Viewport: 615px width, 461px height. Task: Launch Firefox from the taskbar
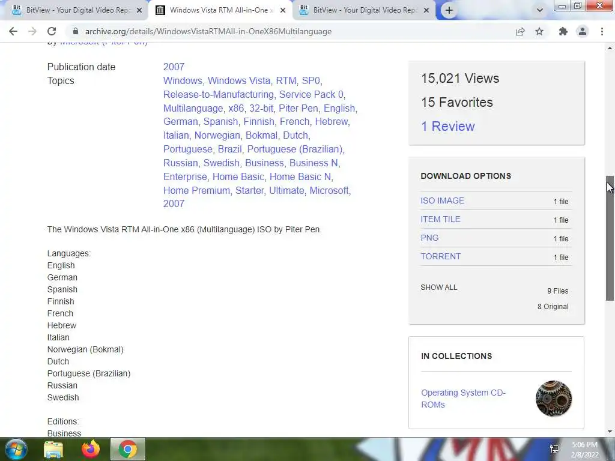[91, 449]
